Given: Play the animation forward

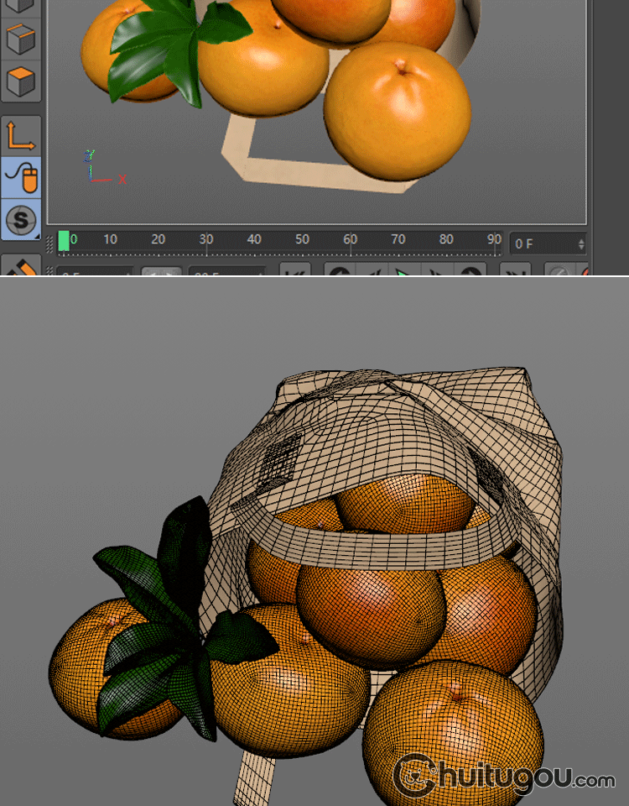Looking at the screenshot, I should pyautogui.click(x=403, y=272).
